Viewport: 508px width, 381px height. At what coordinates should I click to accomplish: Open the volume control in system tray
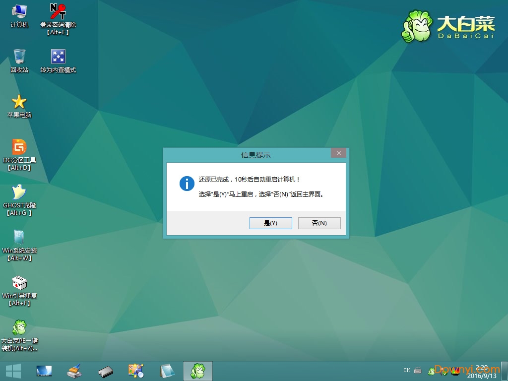(442, 371)
